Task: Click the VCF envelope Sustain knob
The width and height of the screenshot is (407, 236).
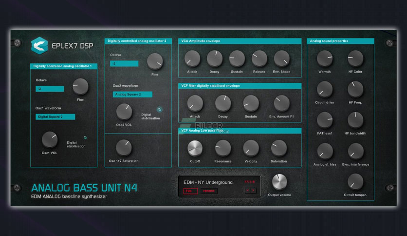Action: (x=251, y=103)
